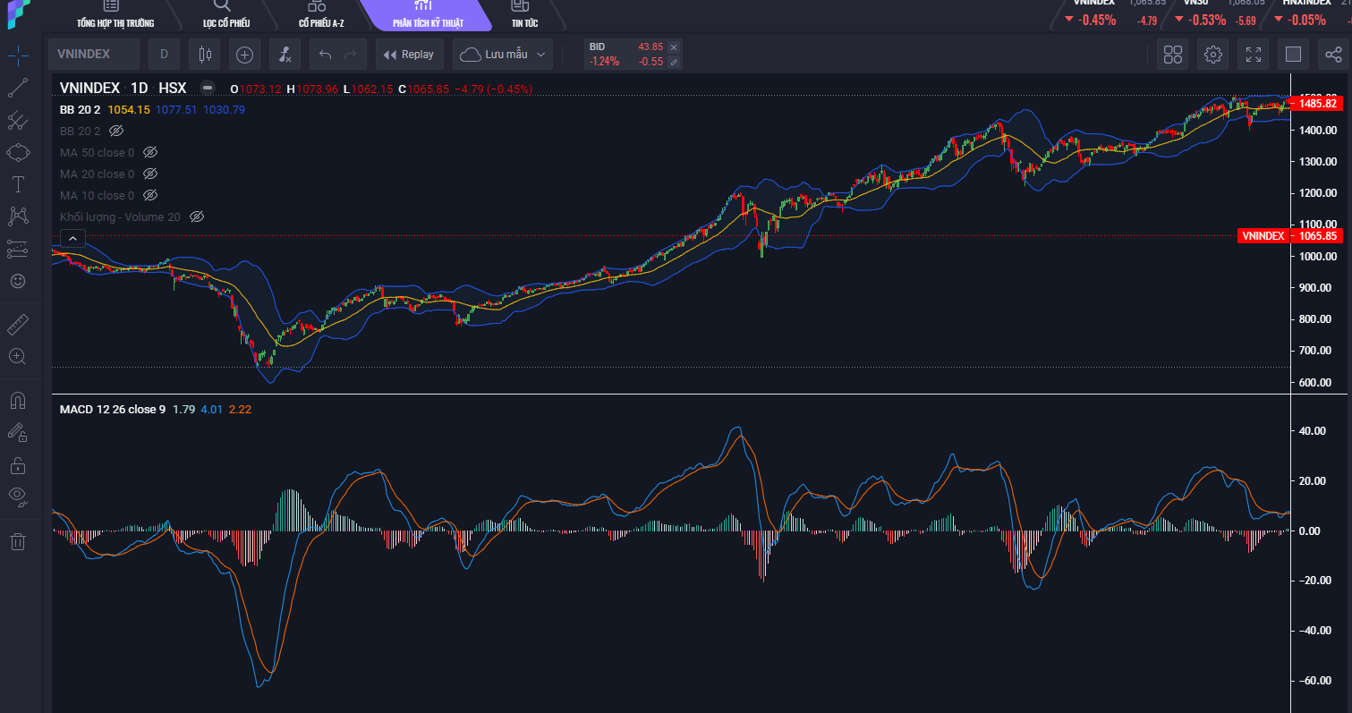This screenshot has height=713, width=1352.
Task: Open the Lưu mẫu dropdown
Action: tap(502, 55)
